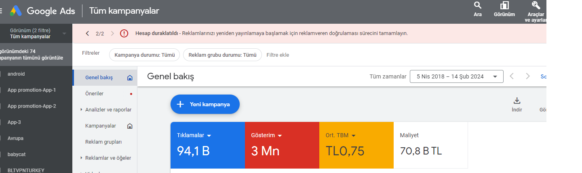582x173 pixels.
Task: Open Araçlar ve ayarlar wrench menu
Action: tap(536, 12)
